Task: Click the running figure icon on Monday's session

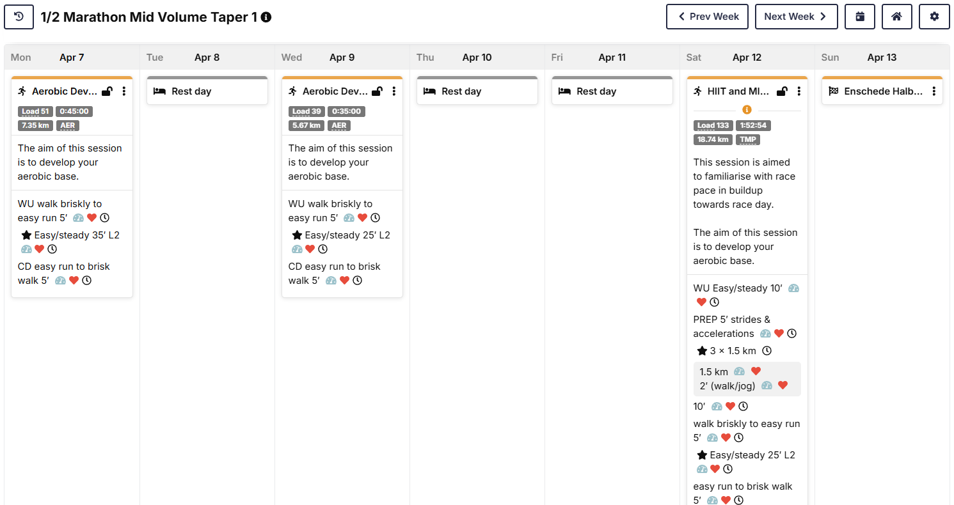Action: tap(22, 91)
